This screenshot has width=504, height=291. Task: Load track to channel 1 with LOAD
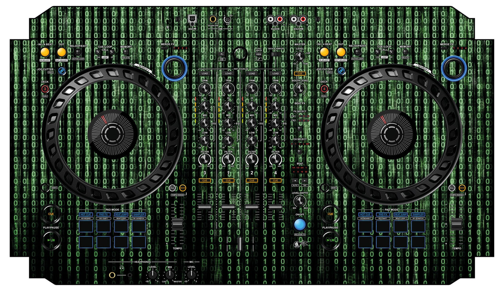[x=228, y=74]
